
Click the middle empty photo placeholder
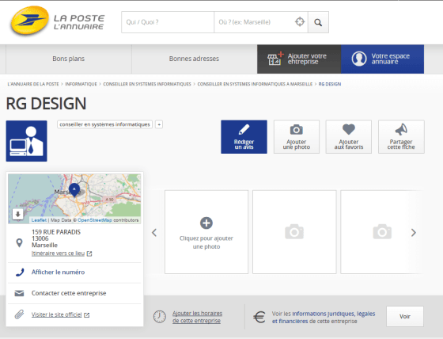[294, 232]
